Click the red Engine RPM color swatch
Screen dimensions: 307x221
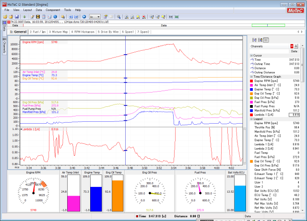tap(251, 81)
